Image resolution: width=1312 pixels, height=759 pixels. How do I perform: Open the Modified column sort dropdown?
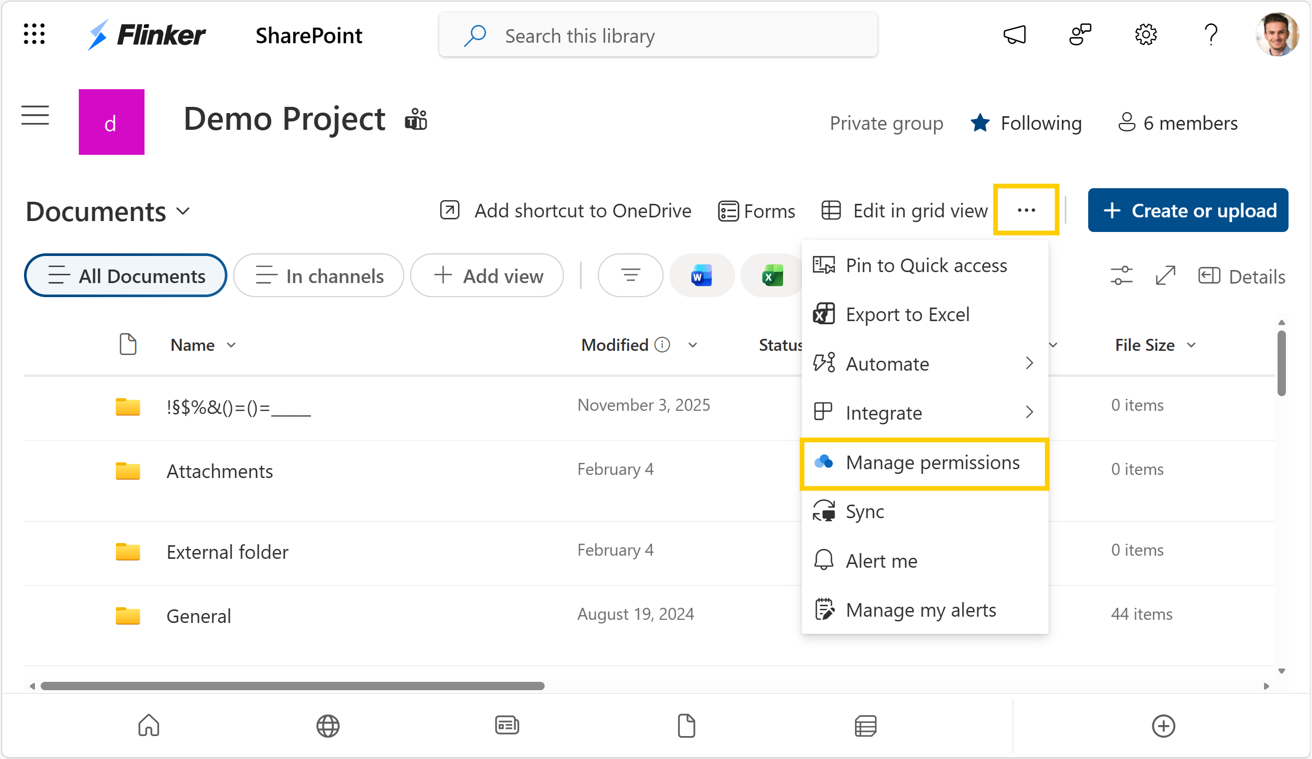pos(693,345)
